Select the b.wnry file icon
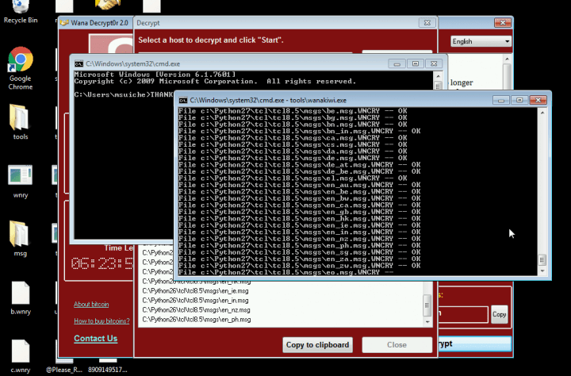The image size is (571, 376). coord(21,298)
